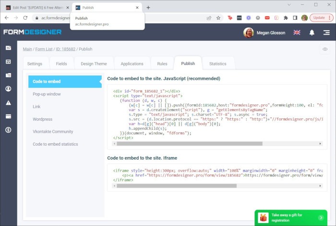Screen dimensions: 336x226
Task: Click left arrow of JavaScript code scrollbar
Action: pos(114,144)
